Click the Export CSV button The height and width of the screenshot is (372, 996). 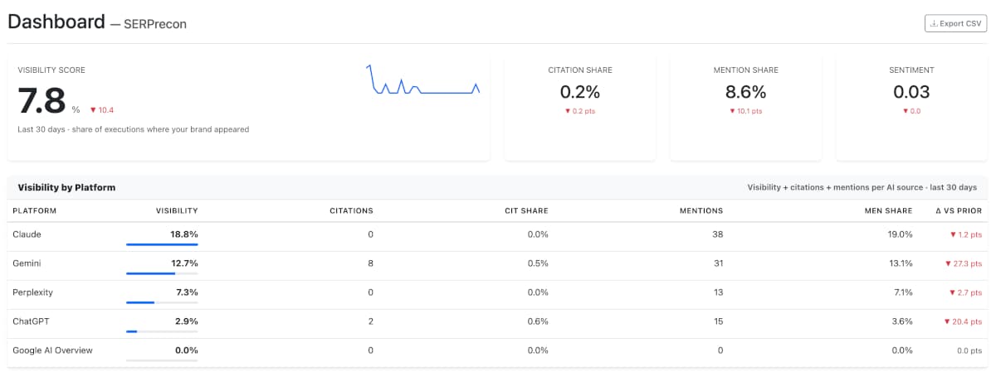[x=955, y=23]
